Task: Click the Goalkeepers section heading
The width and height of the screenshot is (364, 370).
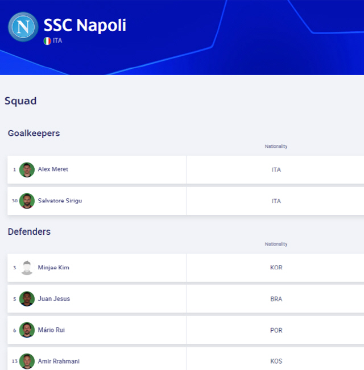Action: click(x=34, y=134)
